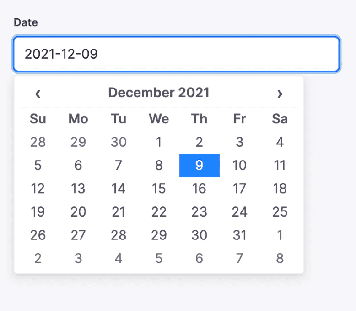Pick December 15 on the calendar
356x311 pixels.
point(159,189)
